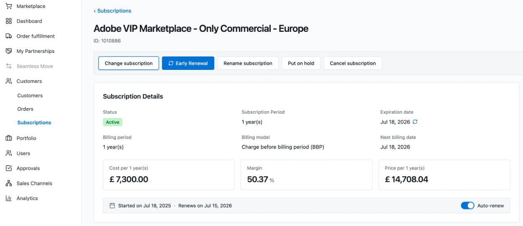Click refresh icon beside expiration date
The width and height of the screenshot is (523, 226).
415,122
